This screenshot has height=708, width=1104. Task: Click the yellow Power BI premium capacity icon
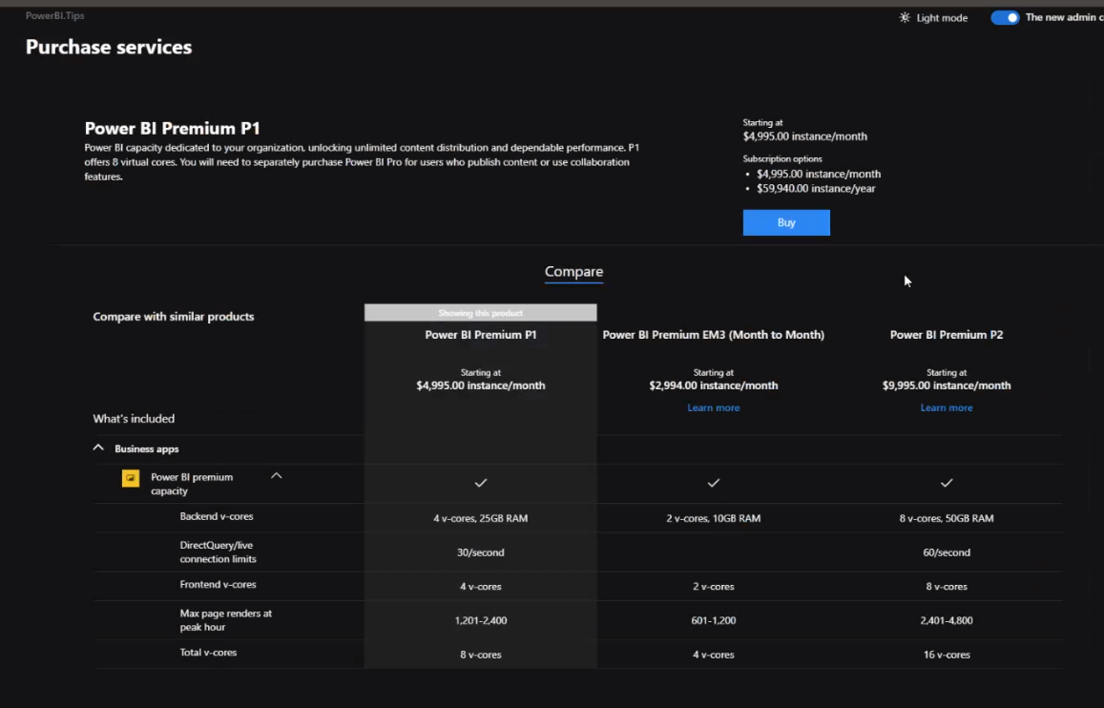(131, 477)
